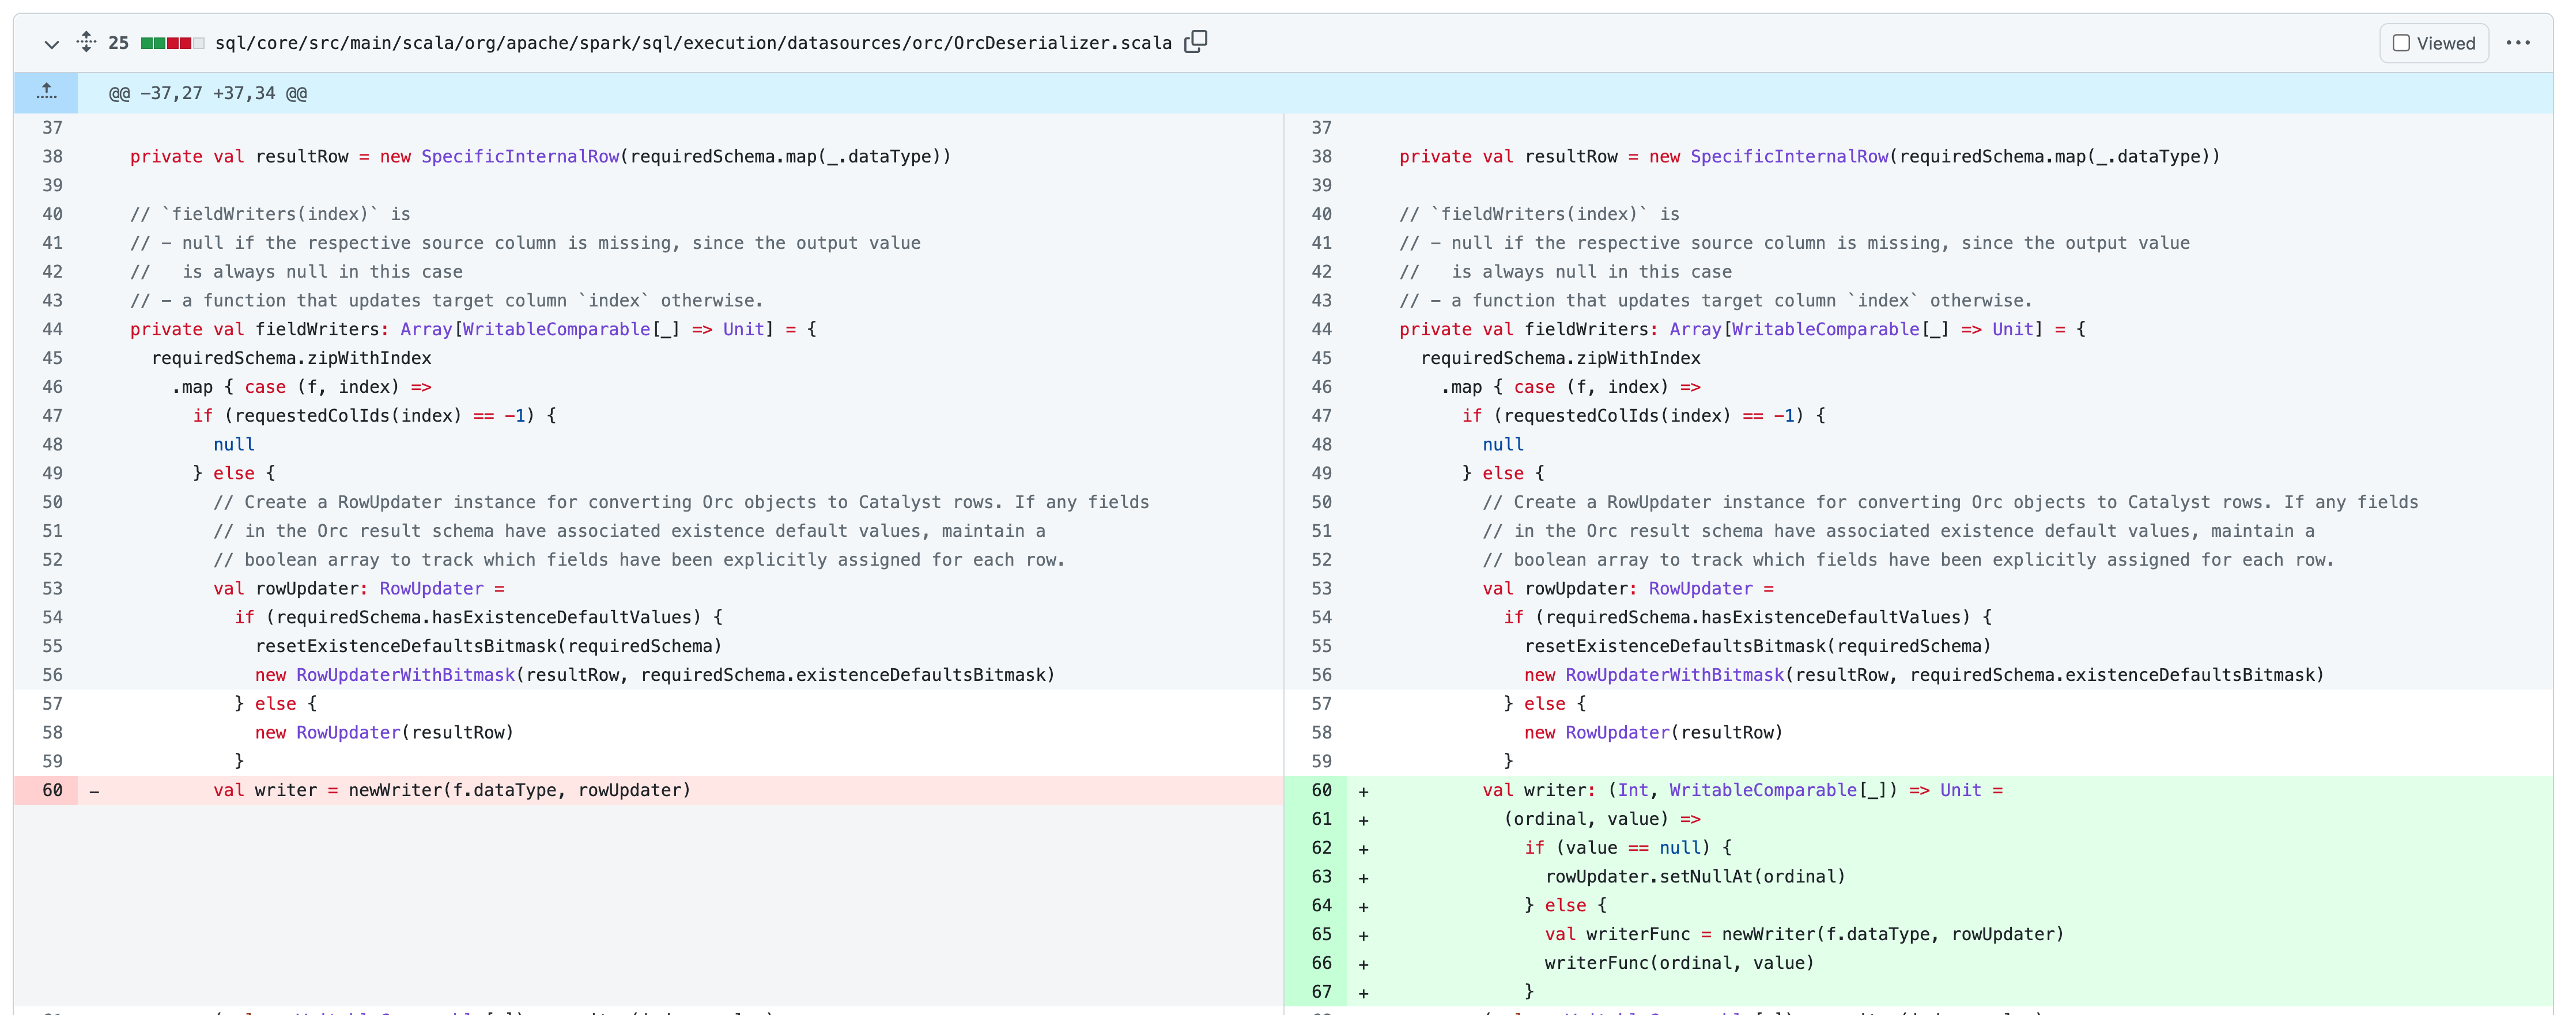Click the hunk header text @@ -37,27 +37,34 @@
This screenshot has width=2576, height=1015.
(x=208, y=93)
